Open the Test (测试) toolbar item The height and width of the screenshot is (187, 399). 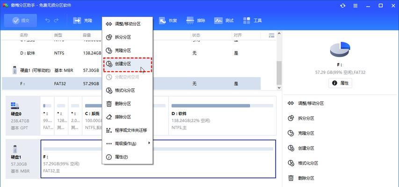(x=224, y=21)
